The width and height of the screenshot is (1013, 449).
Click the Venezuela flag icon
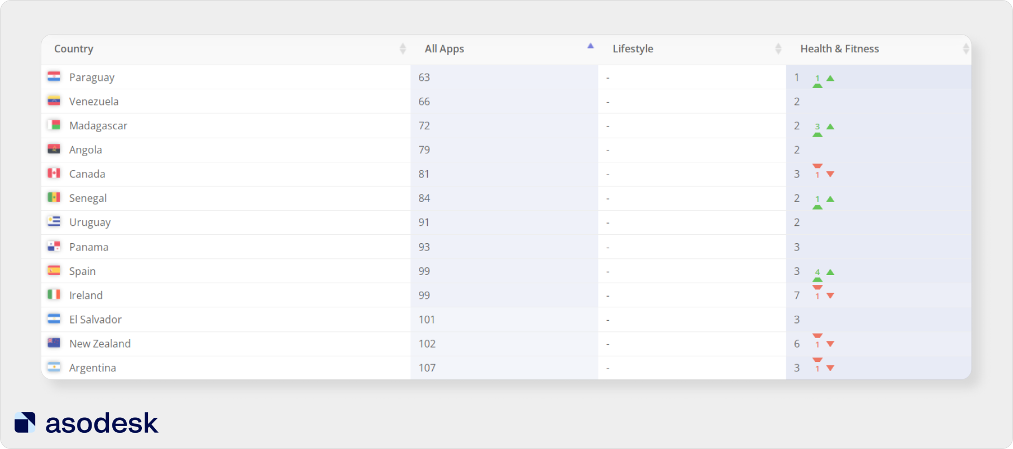coord(54,101)
